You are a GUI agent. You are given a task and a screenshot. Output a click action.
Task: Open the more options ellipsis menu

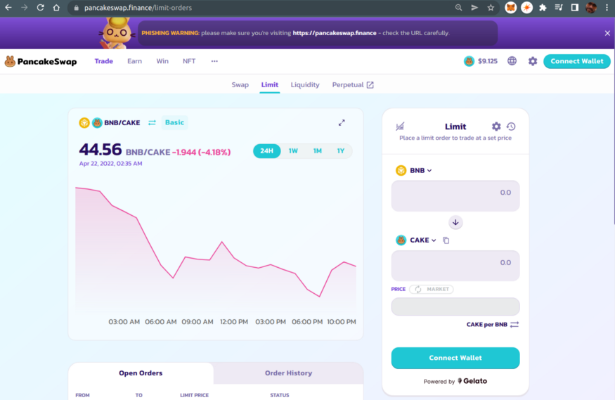click(214, 61)
